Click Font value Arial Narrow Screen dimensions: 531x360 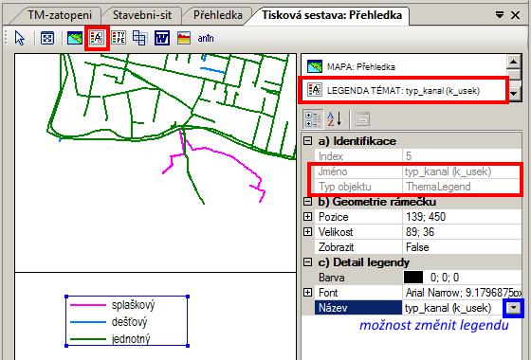pos(463,293)
